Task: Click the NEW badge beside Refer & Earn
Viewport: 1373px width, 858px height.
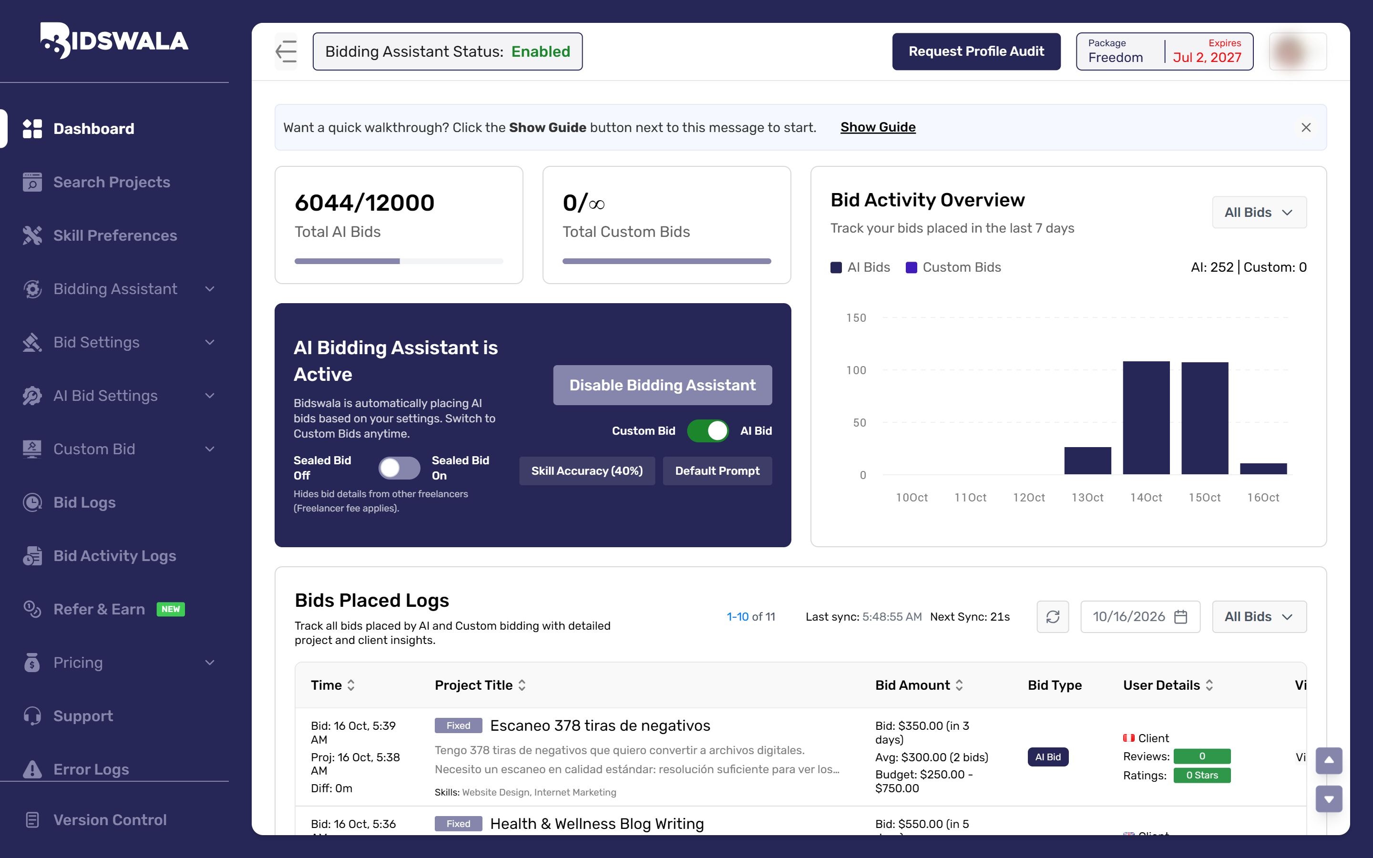Action: click(x=170, y=609)
